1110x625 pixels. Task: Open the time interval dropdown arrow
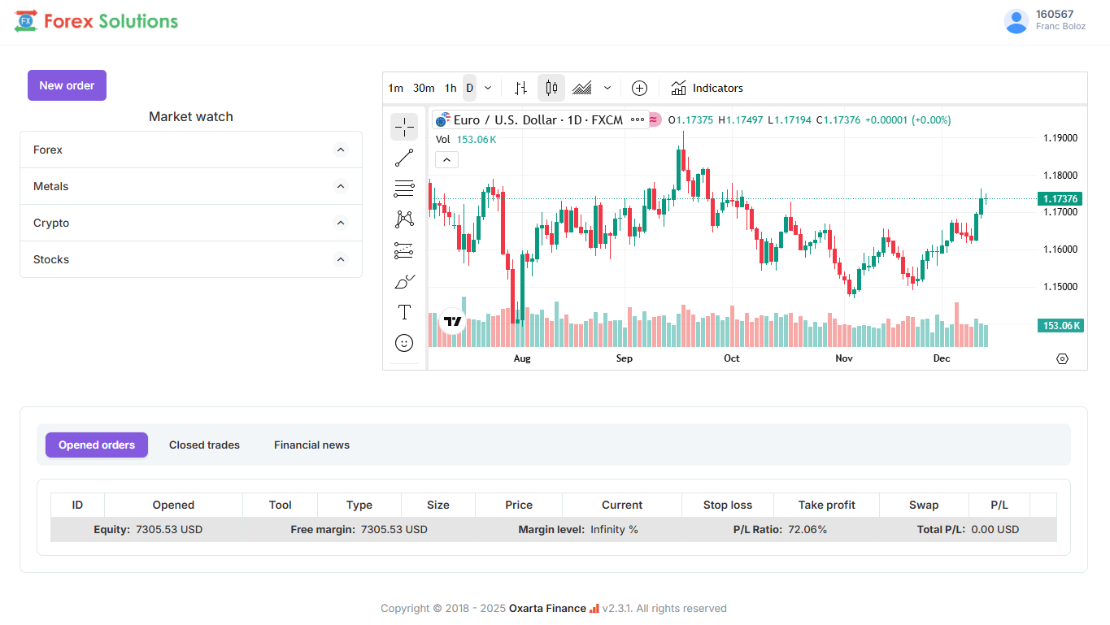click(488, 88)
